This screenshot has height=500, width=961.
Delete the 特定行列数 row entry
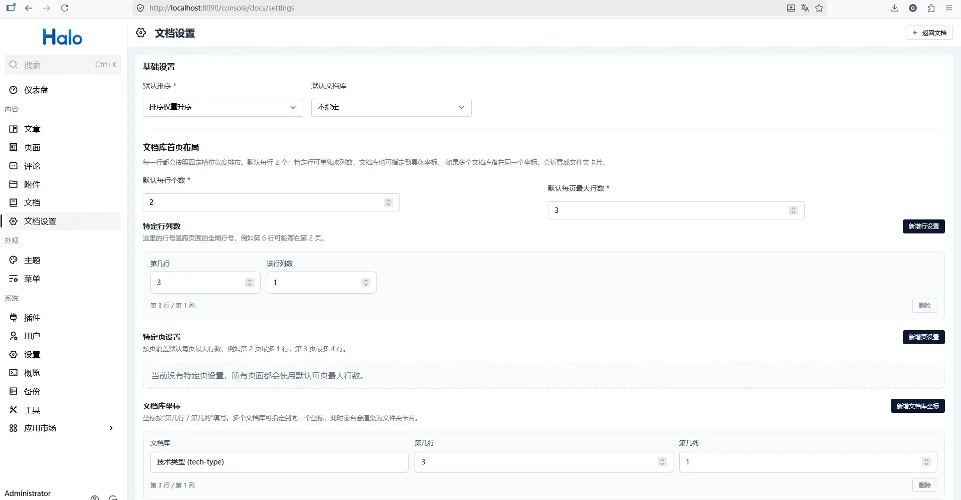point(925,306)
